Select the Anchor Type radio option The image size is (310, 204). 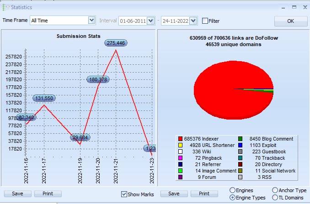click(275, 190)
